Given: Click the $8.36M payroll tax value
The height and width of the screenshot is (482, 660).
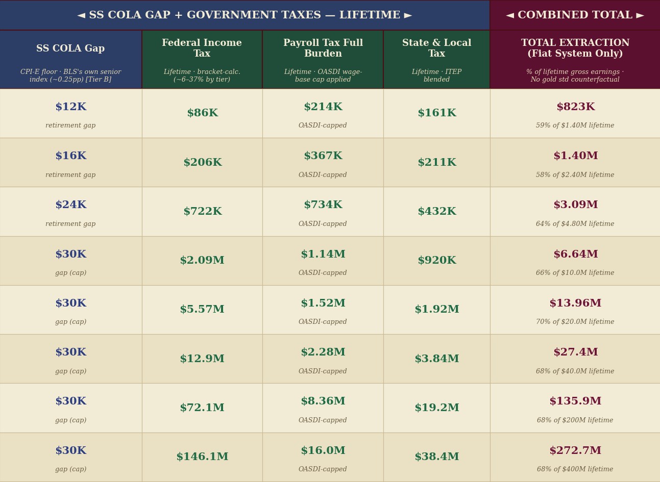Looking at the screenshot, I should (323, 401).
